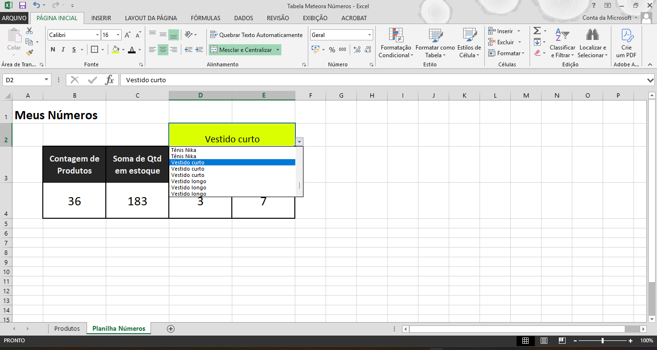Toggle Quebrar Texto Automaticamente
The image size is (657, 350).
(x=256, y=35)
